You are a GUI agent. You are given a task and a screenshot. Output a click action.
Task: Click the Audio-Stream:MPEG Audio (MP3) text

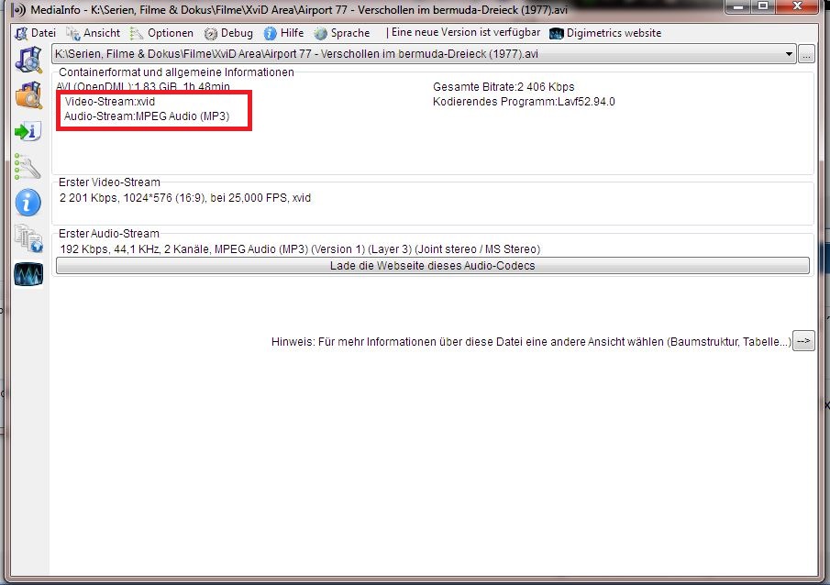[x=147, y=116]
